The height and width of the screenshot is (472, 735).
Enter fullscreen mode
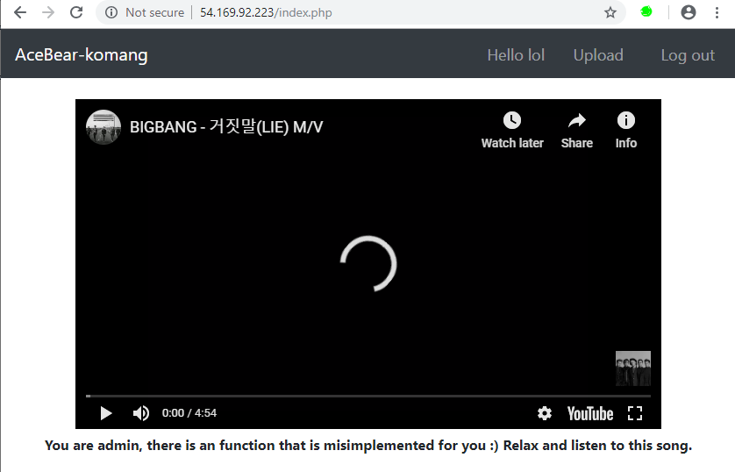[x=635, y=413]
